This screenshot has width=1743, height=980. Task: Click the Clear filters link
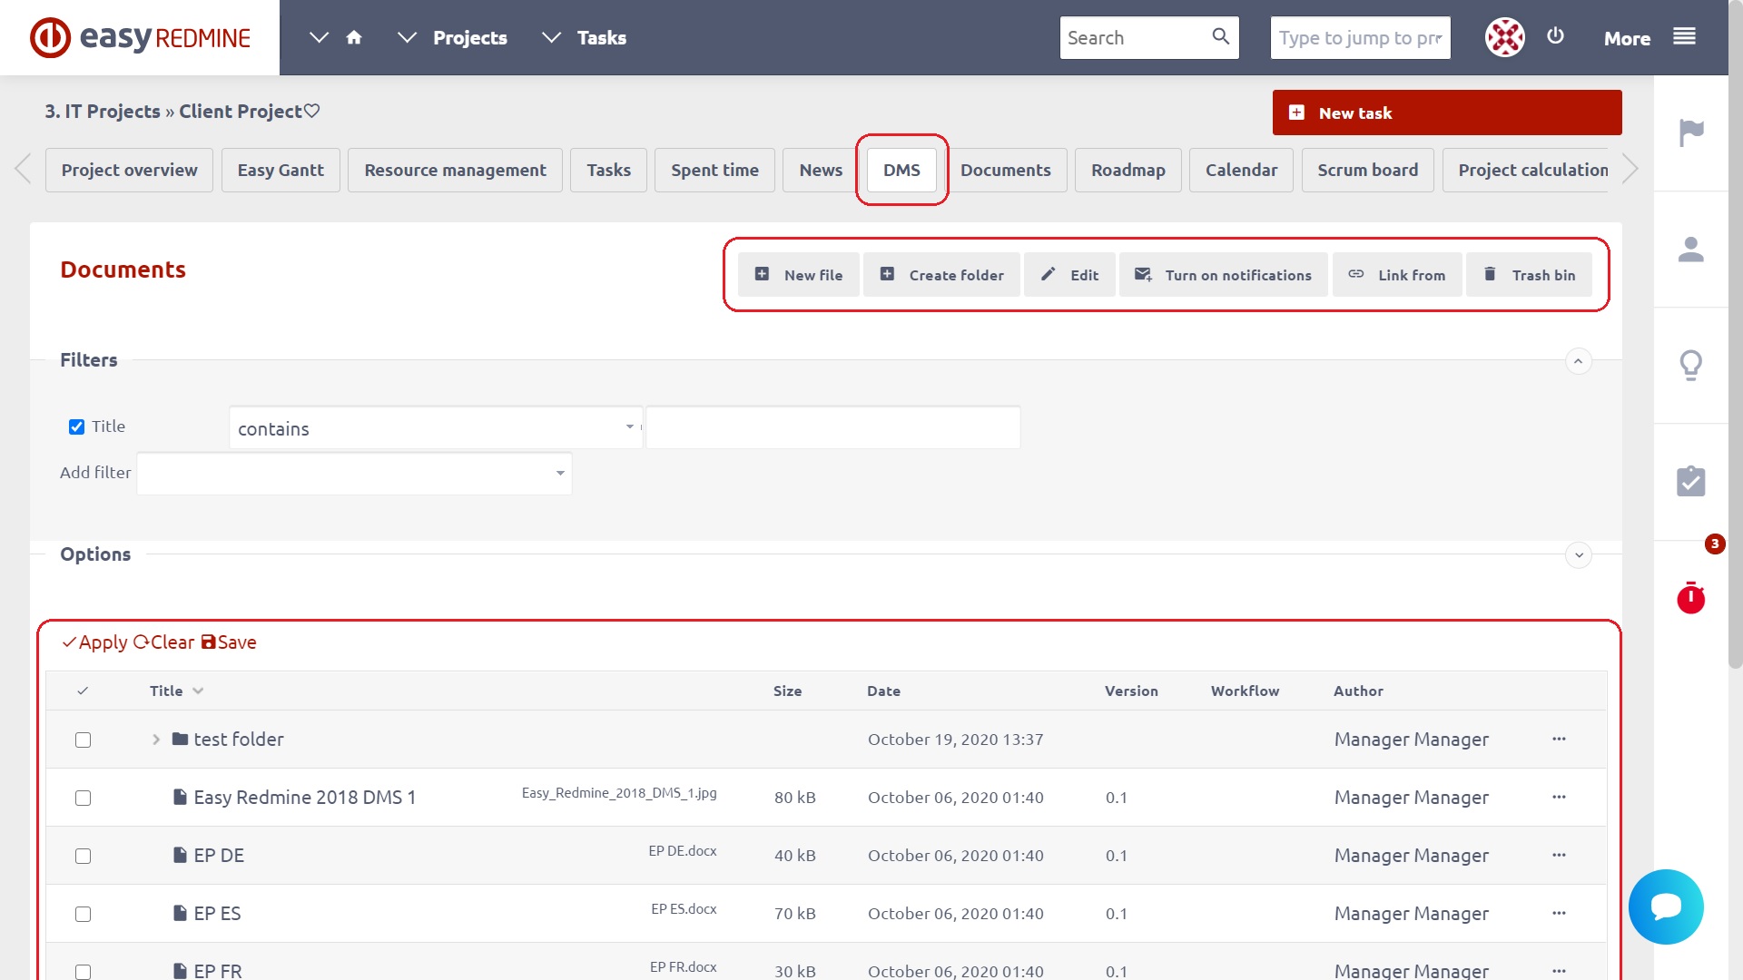pos(163,642)
